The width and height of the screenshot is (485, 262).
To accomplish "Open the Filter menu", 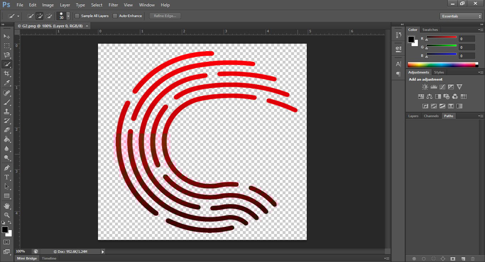I will [x=113, y=5].
